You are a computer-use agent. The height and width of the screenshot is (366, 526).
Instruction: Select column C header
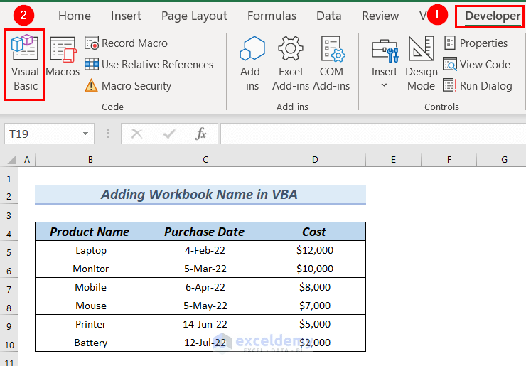[205, 160]
